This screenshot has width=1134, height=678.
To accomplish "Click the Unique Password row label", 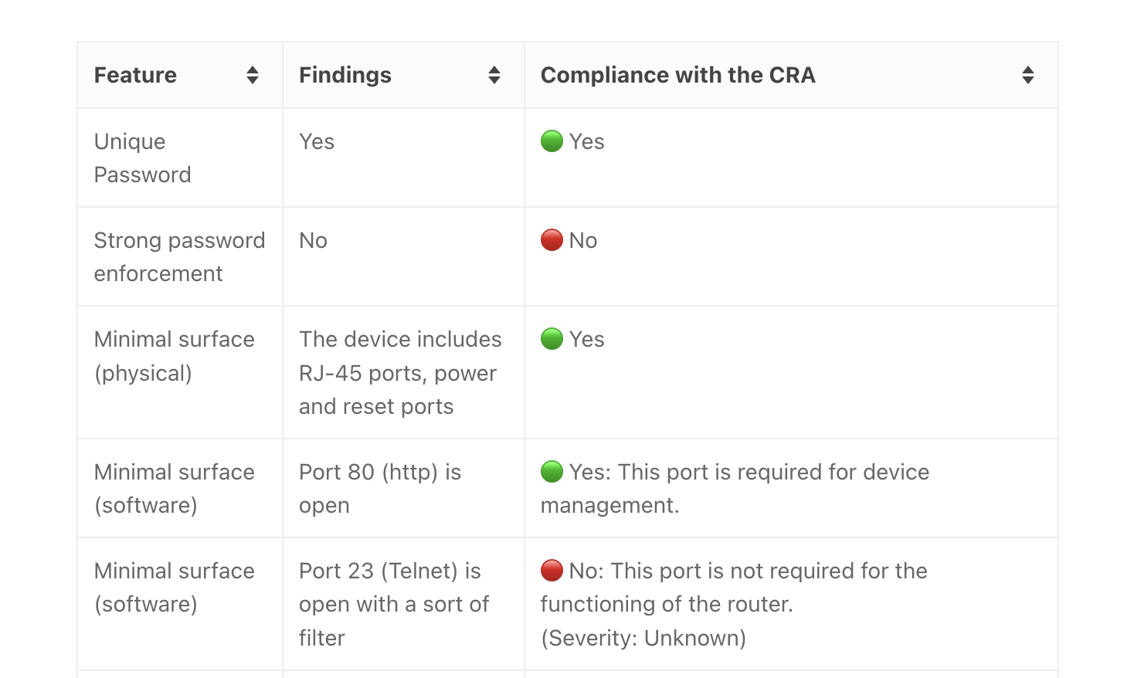I will [142, 158].
